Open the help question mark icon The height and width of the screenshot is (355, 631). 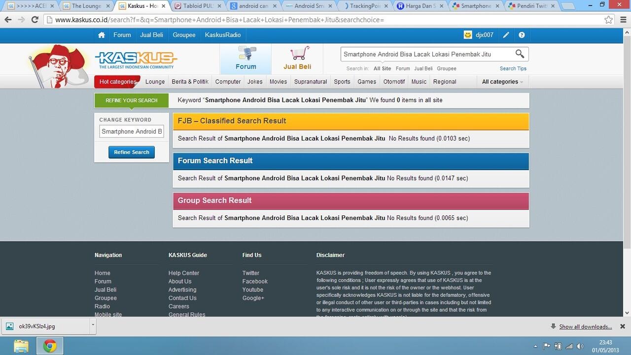pyautogui.click(x=522, y=35)
